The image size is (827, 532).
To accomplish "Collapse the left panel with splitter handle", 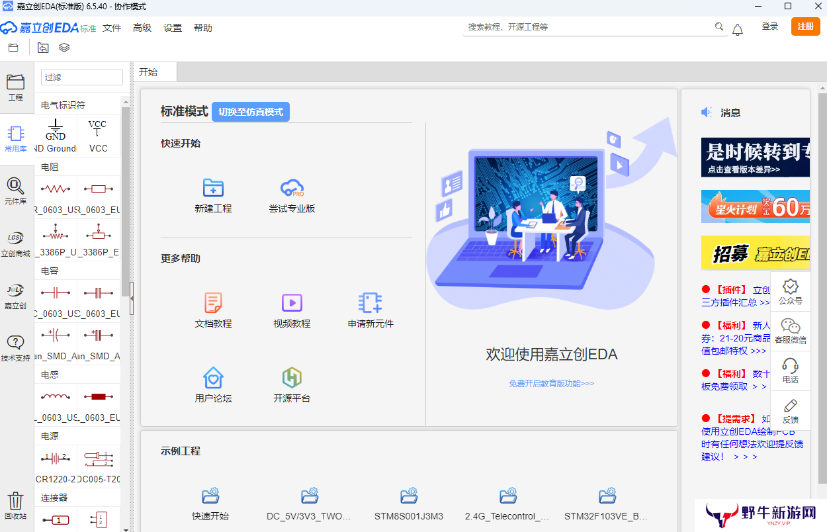I will coord(132,300).
